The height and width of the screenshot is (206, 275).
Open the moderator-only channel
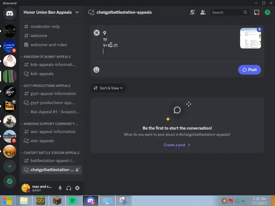[x=52, y=27]
